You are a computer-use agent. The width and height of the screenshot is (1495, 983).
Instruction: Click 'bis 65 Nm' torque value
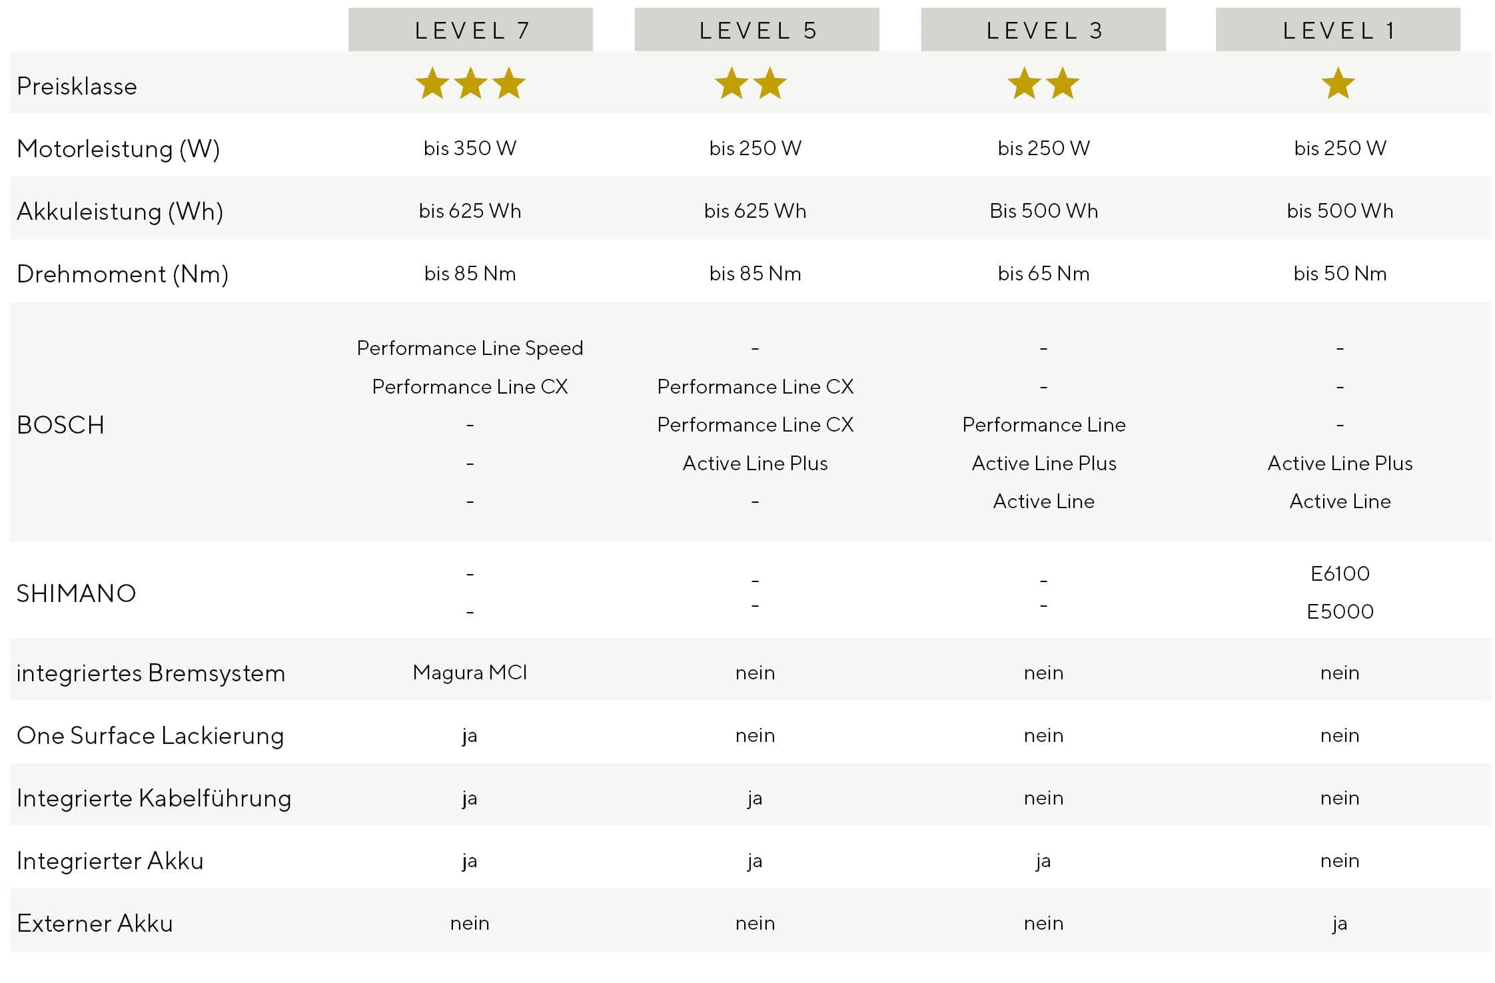pyautogui.click(x=1043, y=274)
